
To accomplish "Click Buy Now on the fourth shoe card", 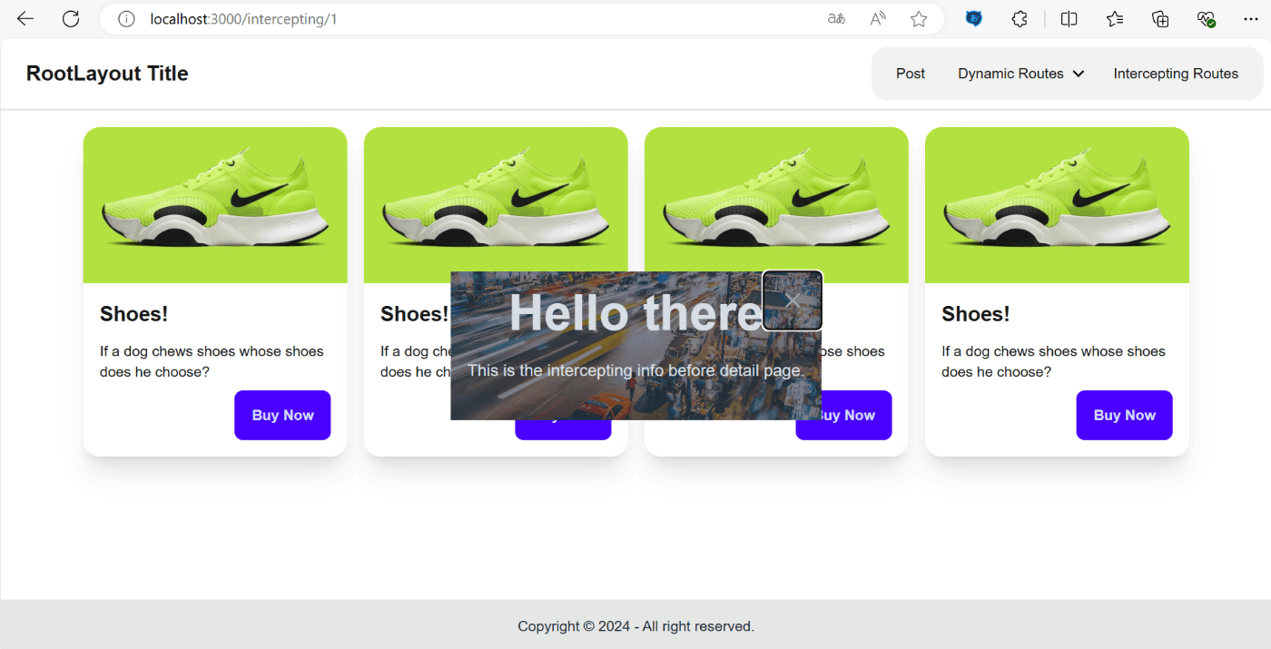I will 1124,415.
